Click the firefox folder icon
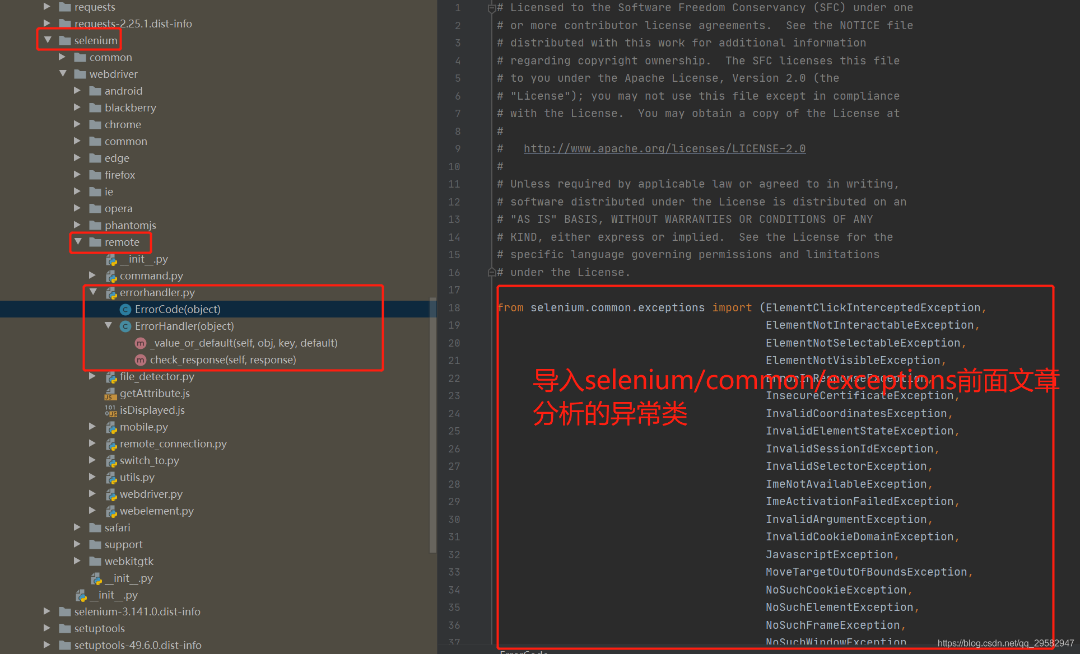Screen dimensions: 1080x654 pos(95,175)
